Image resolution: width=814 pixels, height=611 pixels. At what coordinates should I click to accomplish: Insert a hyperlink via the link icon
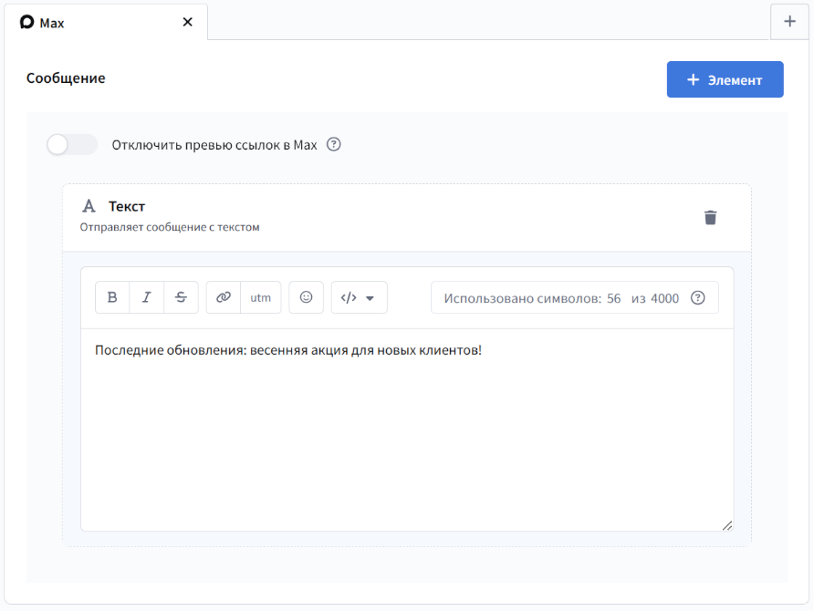[x=224, y=297]
